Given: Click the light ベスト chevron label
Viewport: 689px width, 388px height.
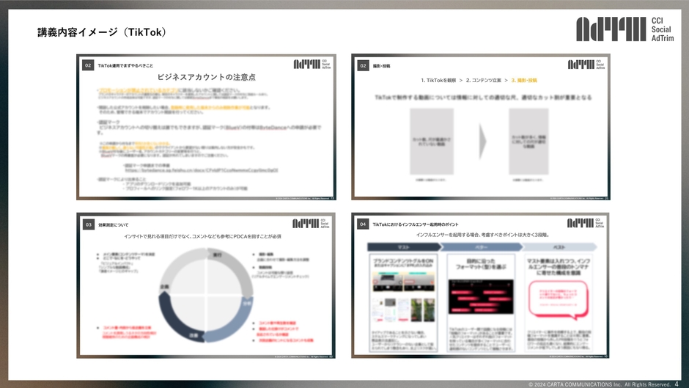Looking at the screenshot, I should (559, 246).
